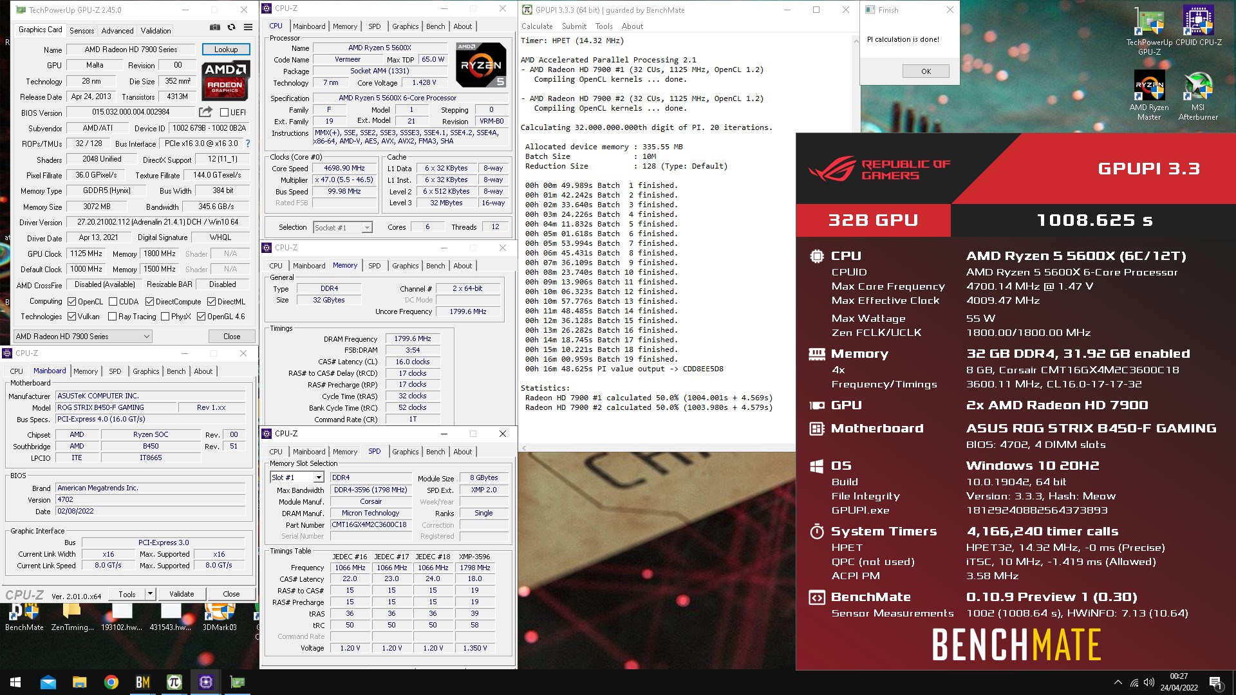Open MSI Afterburner desktop shortcut

pos(1198,95)
